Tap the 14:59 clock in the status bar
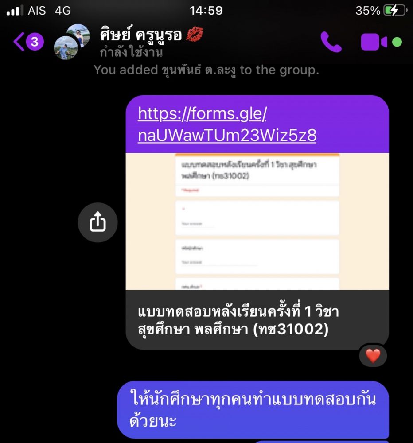Image resolution: width=413 pixels, height=443 pixels. [206, 11]
